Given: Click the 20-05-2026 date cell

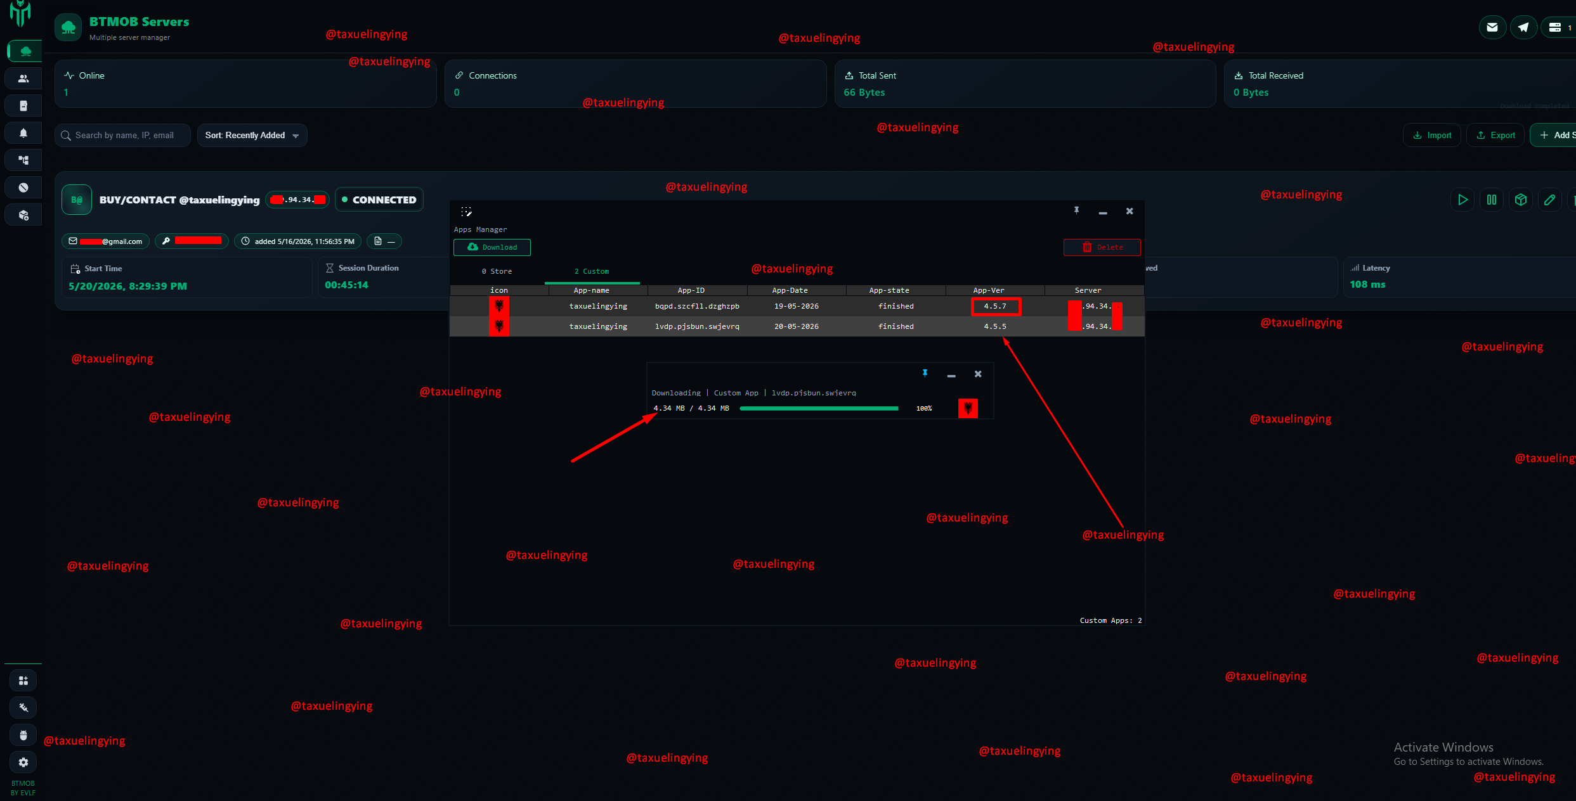Looking at the screenshot, I should click(x=797, y=326).
